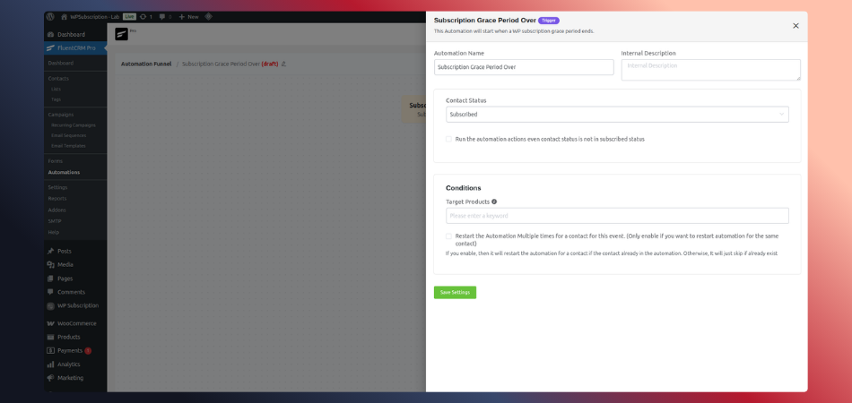This screenshot has height=403, width=852.
Task: Click the FluentCRM logo in page header
Action: (121, 34)
